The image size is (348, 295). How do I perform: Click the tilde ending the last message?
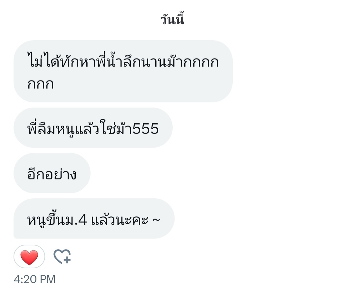[156, 220]
